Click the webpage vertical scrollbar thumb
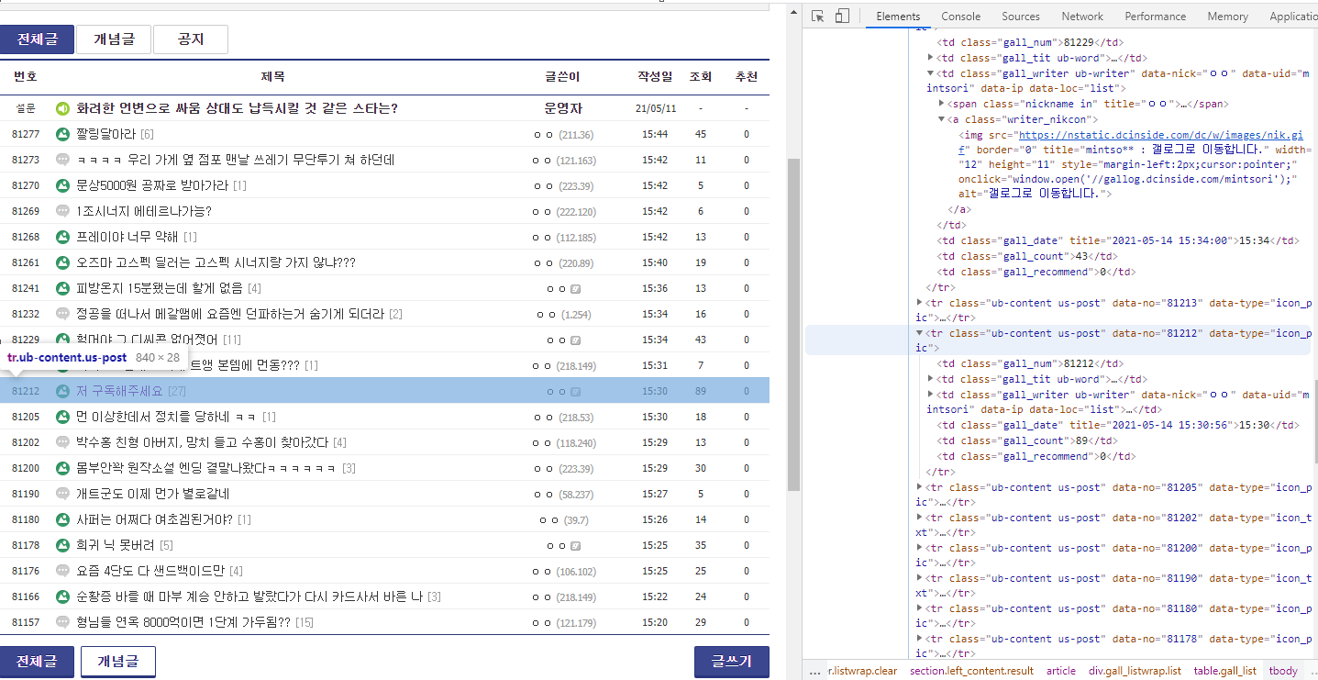 tap(794, 326)
